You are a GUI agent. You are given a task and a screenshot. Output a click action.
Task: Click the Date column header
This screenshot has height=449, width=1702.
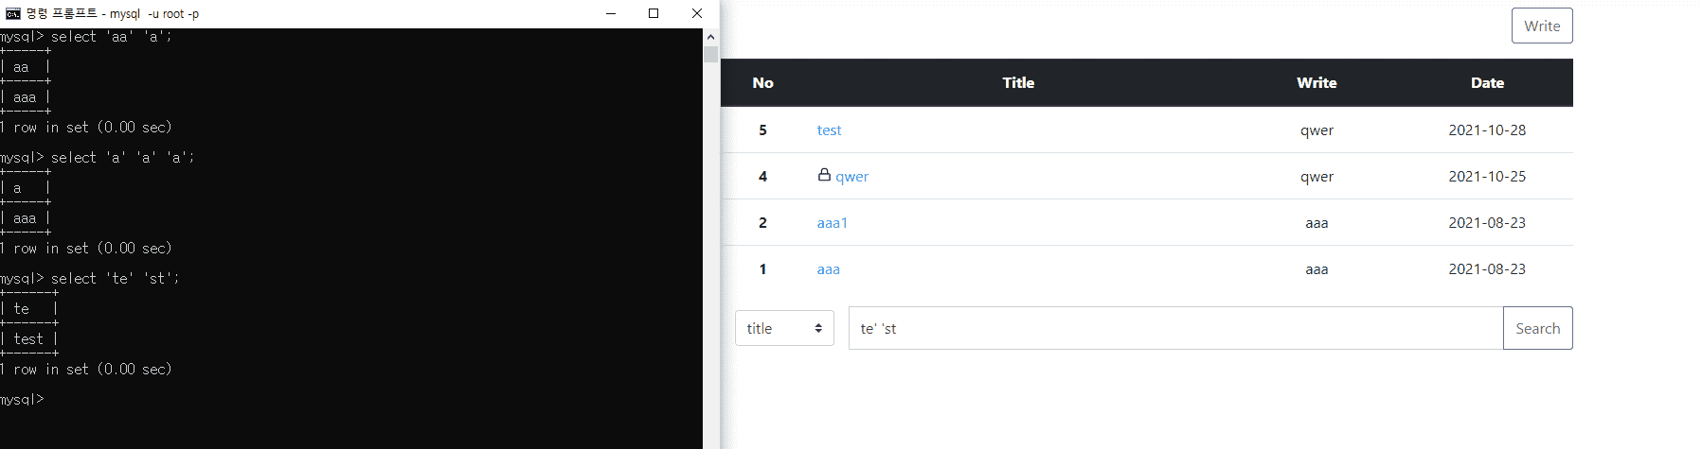[x=1487, y=83]
